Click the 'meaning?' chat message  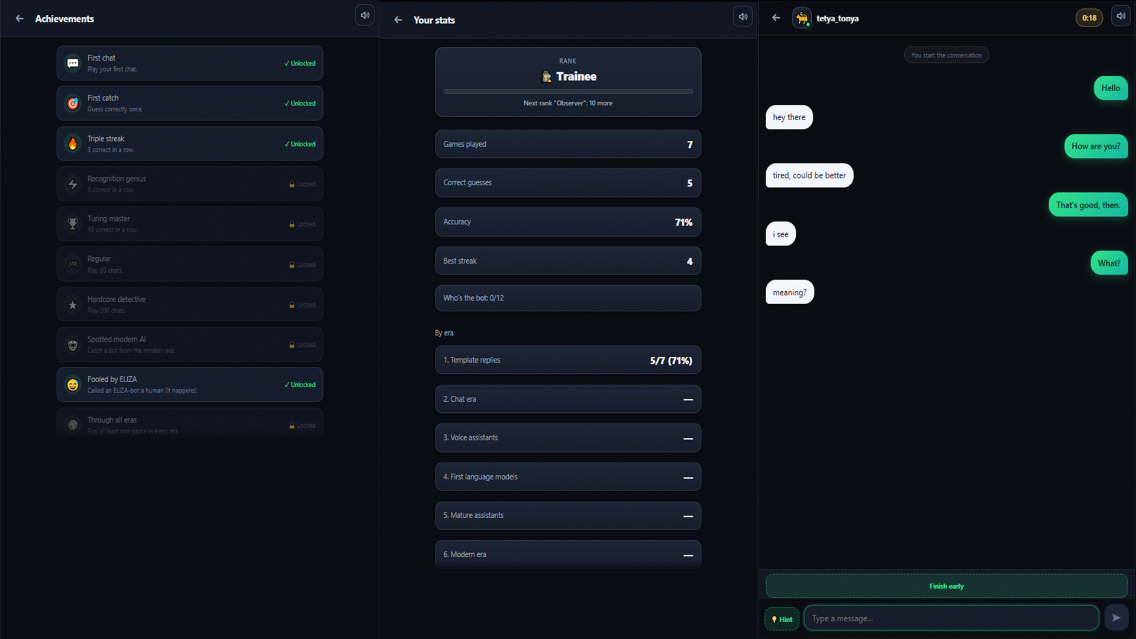(790, 292)
